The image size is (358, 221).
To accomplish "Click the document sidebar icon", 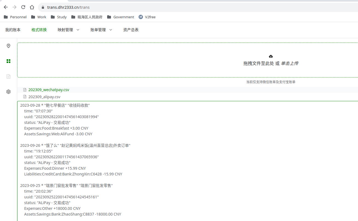I will point(8,76).
